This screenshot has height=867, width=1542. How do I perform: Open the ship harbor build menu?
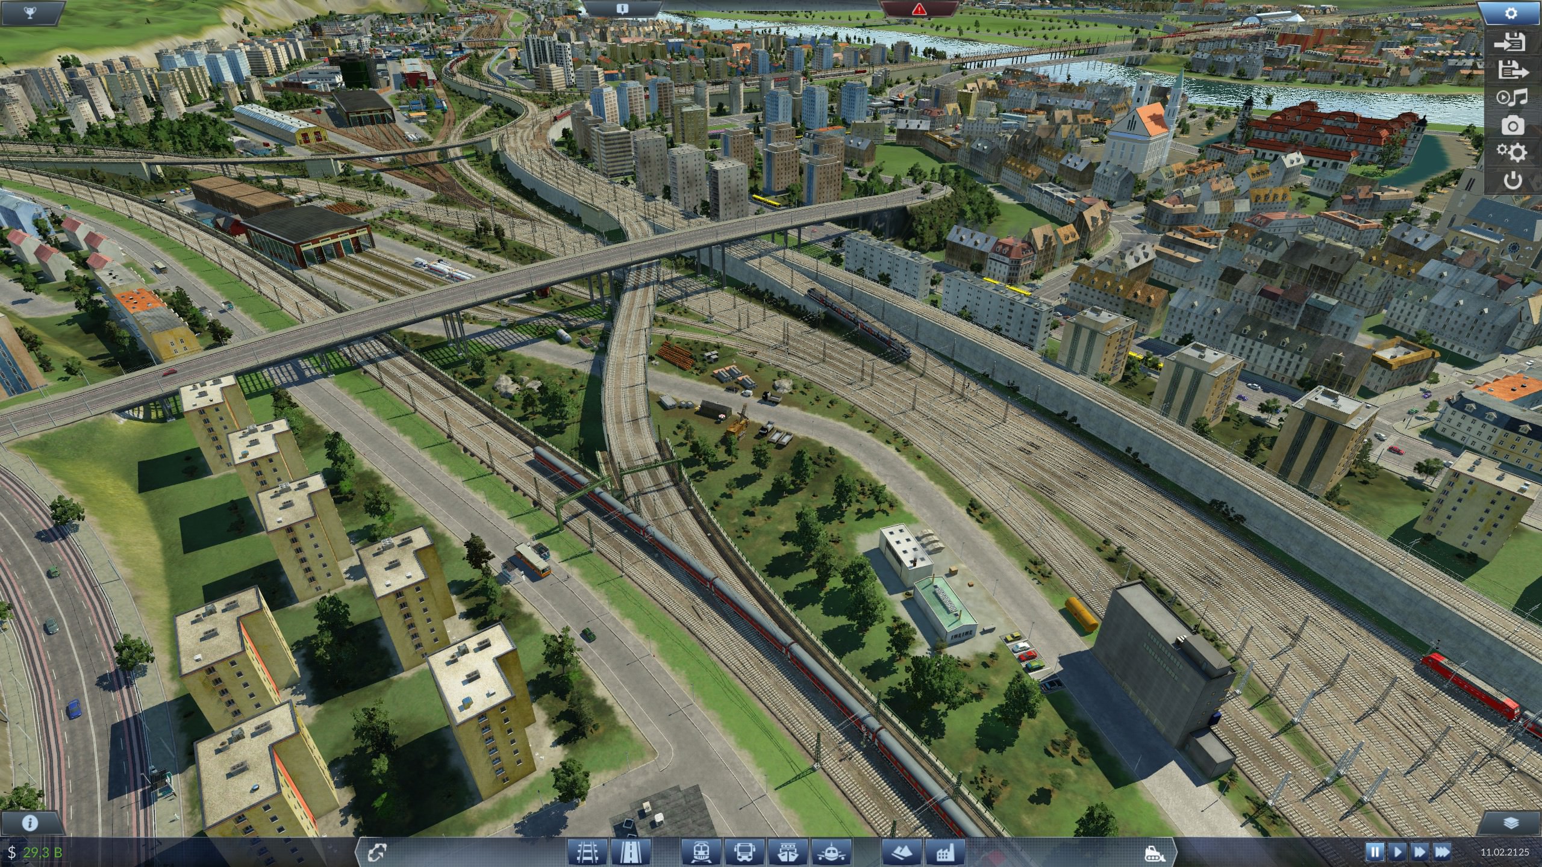click(x=788, y=852)
